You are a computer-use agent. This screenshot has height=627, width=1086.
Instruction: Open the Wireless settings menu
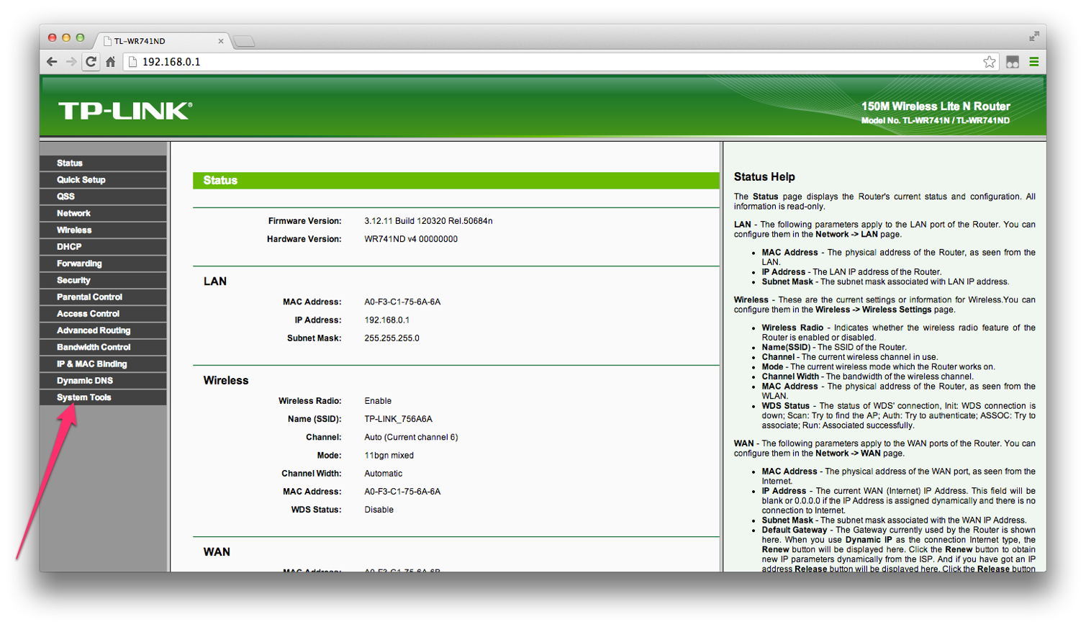coord(74,230)
